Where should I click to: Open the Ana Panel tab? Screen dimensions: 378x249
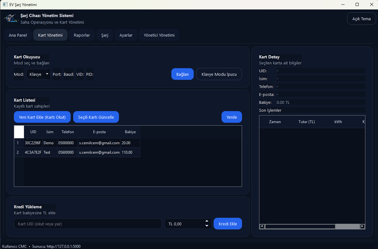(x=18, y=35)
